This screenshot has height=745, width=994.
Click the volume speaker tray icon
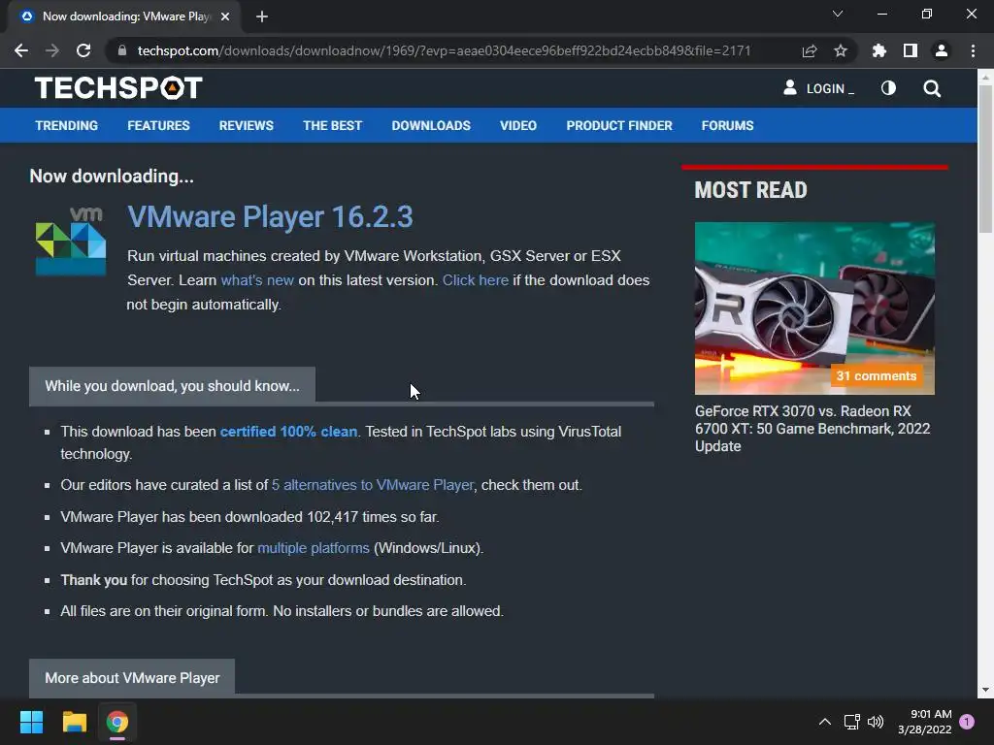[x=876, y=722]
